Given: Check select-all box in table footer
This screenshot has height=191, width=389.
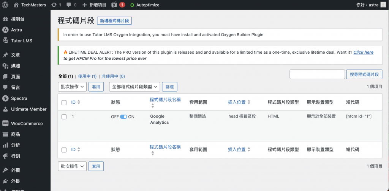Looking at the screenshot, I should pyautogui.click(x=64, y=150).
